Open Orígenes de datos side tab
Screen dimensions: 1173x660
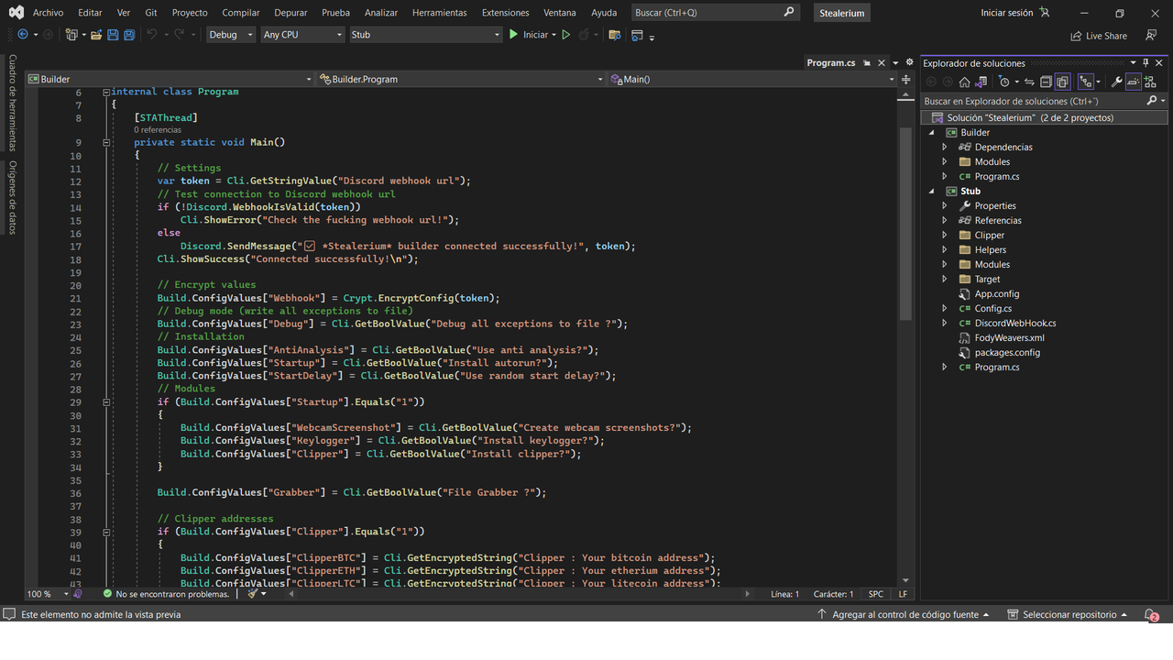(13, 198)
